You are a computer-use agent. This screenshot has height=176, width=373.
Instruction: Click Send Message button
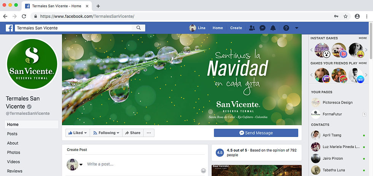click(x=256, y=133)
